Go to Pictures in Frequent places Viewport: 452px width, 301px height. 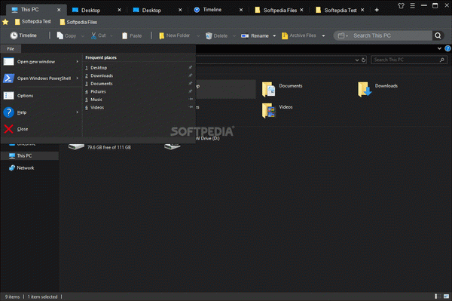(x=139, y=91)
